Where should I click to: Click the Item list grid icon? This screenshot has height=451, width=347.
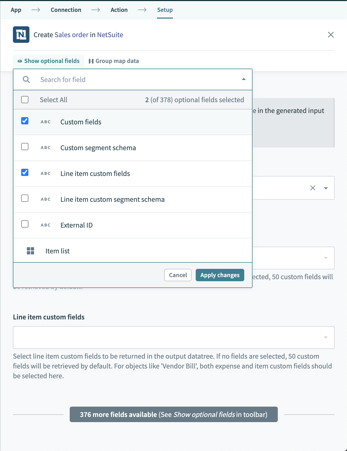tap(30, 251)
